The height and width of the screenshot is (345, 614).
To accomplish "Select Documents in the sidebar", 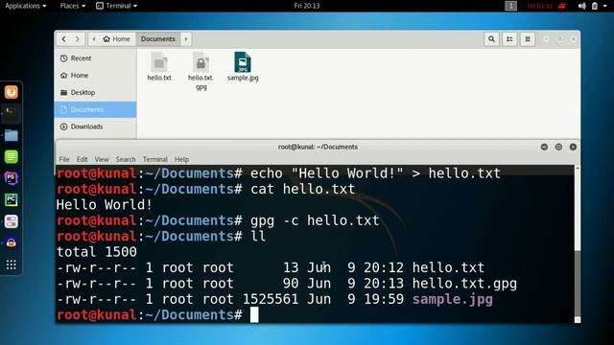I will 96,109.
